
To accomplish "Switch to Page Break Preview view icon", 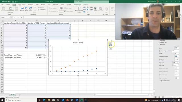I will (163, 97).
